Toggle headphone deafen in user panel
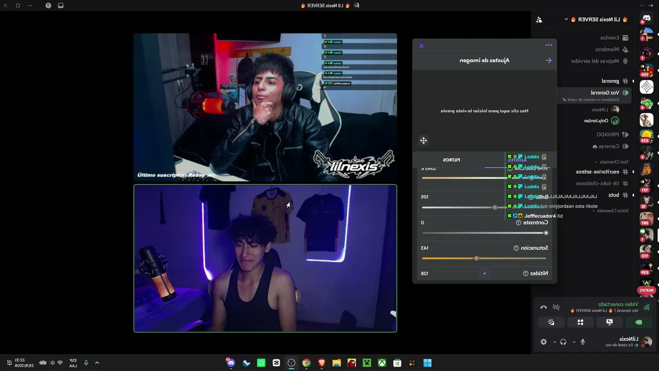 [x=563, y=342]
